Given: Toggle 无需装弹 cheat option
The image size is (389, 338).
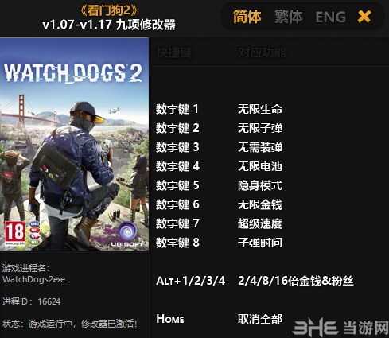Looking at the screenshot, I should 260,147.
